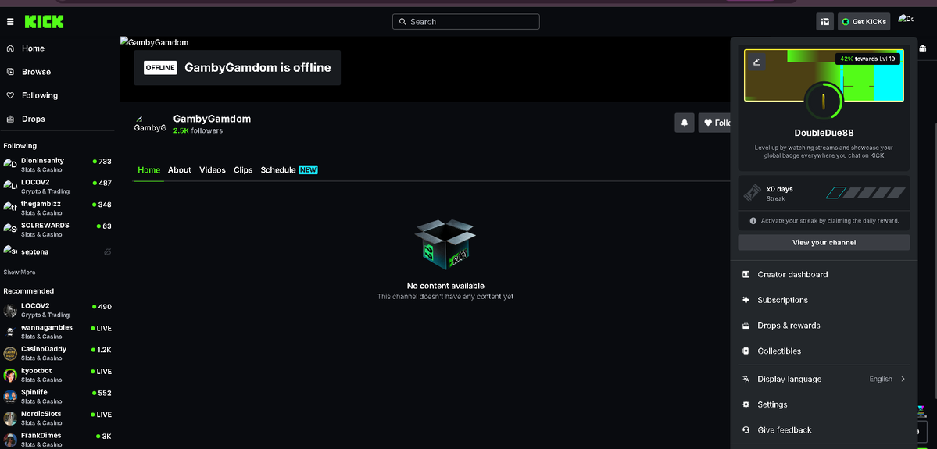Click the Give feedback headset icon
This screenshot has height=449, width=937.
click(746, 430)
